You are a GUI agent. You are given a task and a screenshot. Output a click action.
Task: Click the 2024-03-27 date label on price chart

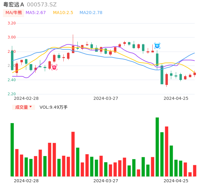tap(106, 98)
